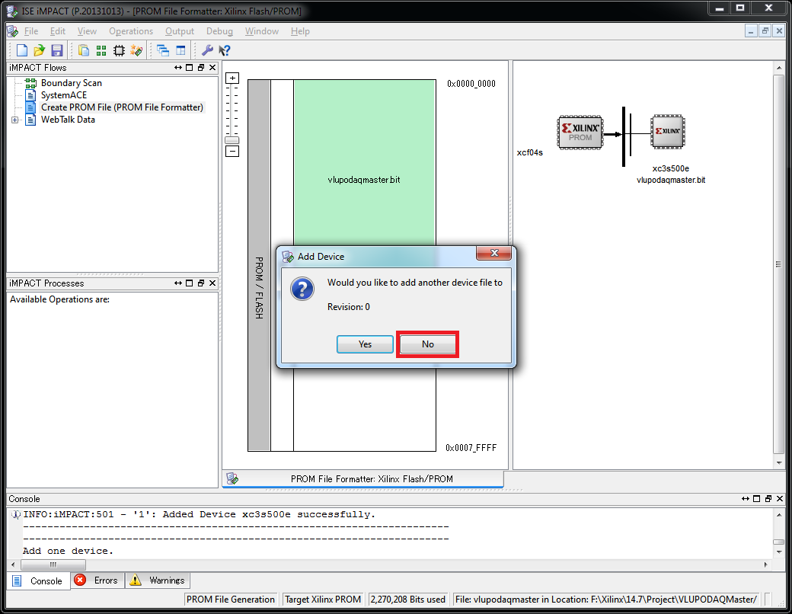Open the Edit menu

click(58, 31)
